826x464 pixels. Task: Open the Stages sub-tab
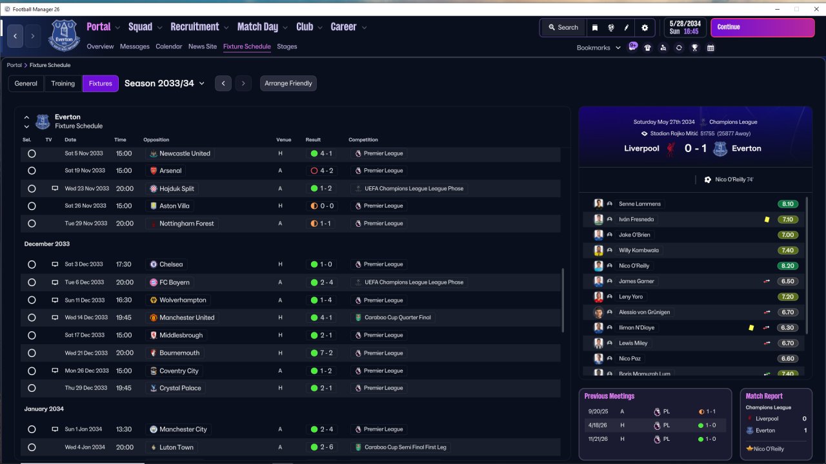pyautogui.click(x=287, y=46)
